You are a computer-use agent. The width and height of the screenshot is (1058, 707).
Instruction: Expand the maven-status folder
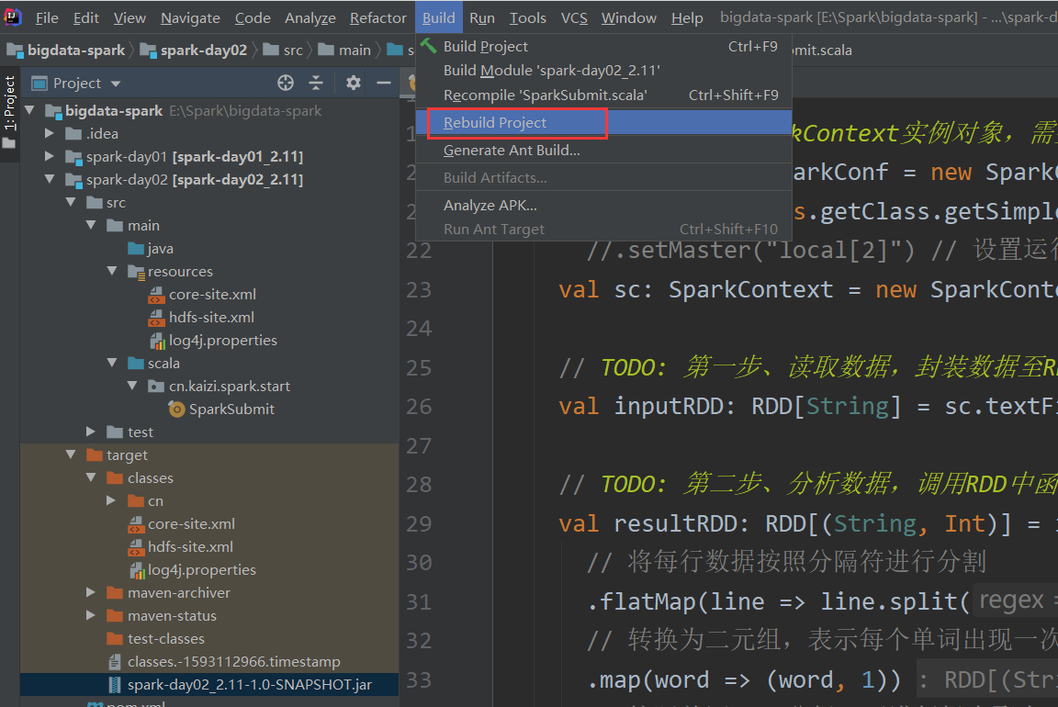91,615
